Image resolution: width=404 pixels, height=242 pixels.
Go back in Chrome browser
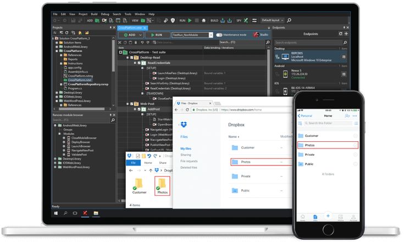(x=176, y=110)
